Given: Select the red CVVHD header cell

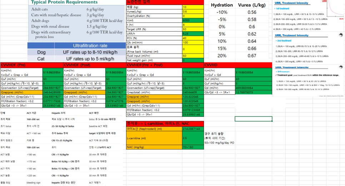Looking at the screenshot, I should pyautogui.click(x=219, y=65).
